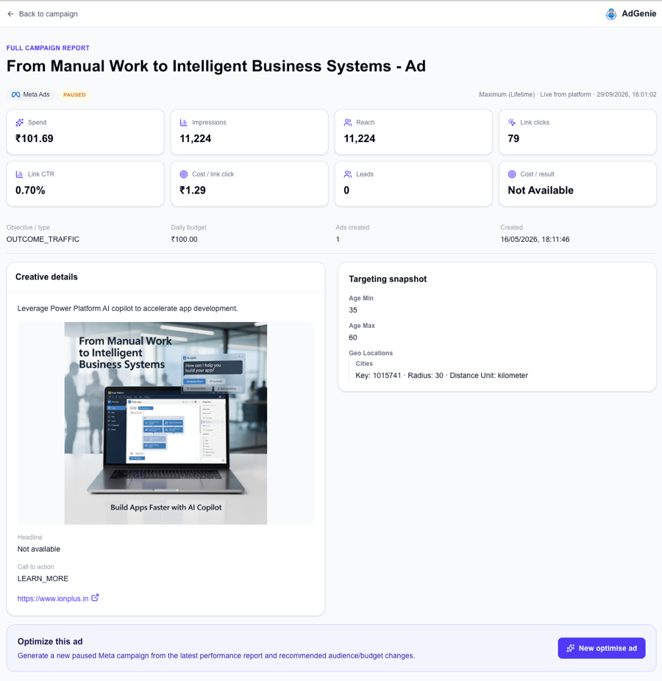Click the Leads people icon
Screen dimensions: 662x681
pos(348,174)
